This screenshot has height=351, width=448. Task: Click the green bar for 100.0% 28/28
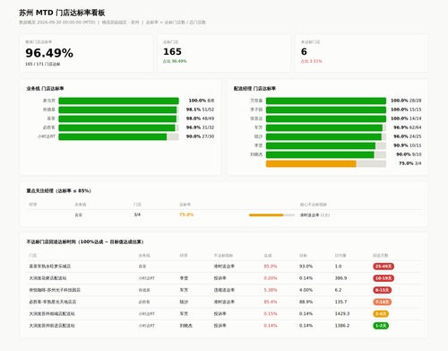click(326, 101)
